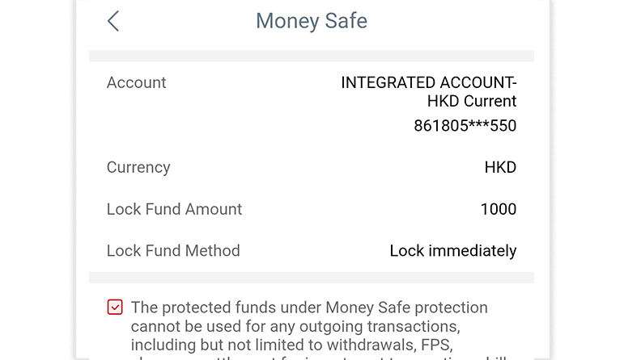Image resolution: width=624 pixels, height=360 pixels.
Task: Select the HKD currency value
Action: 499,168
